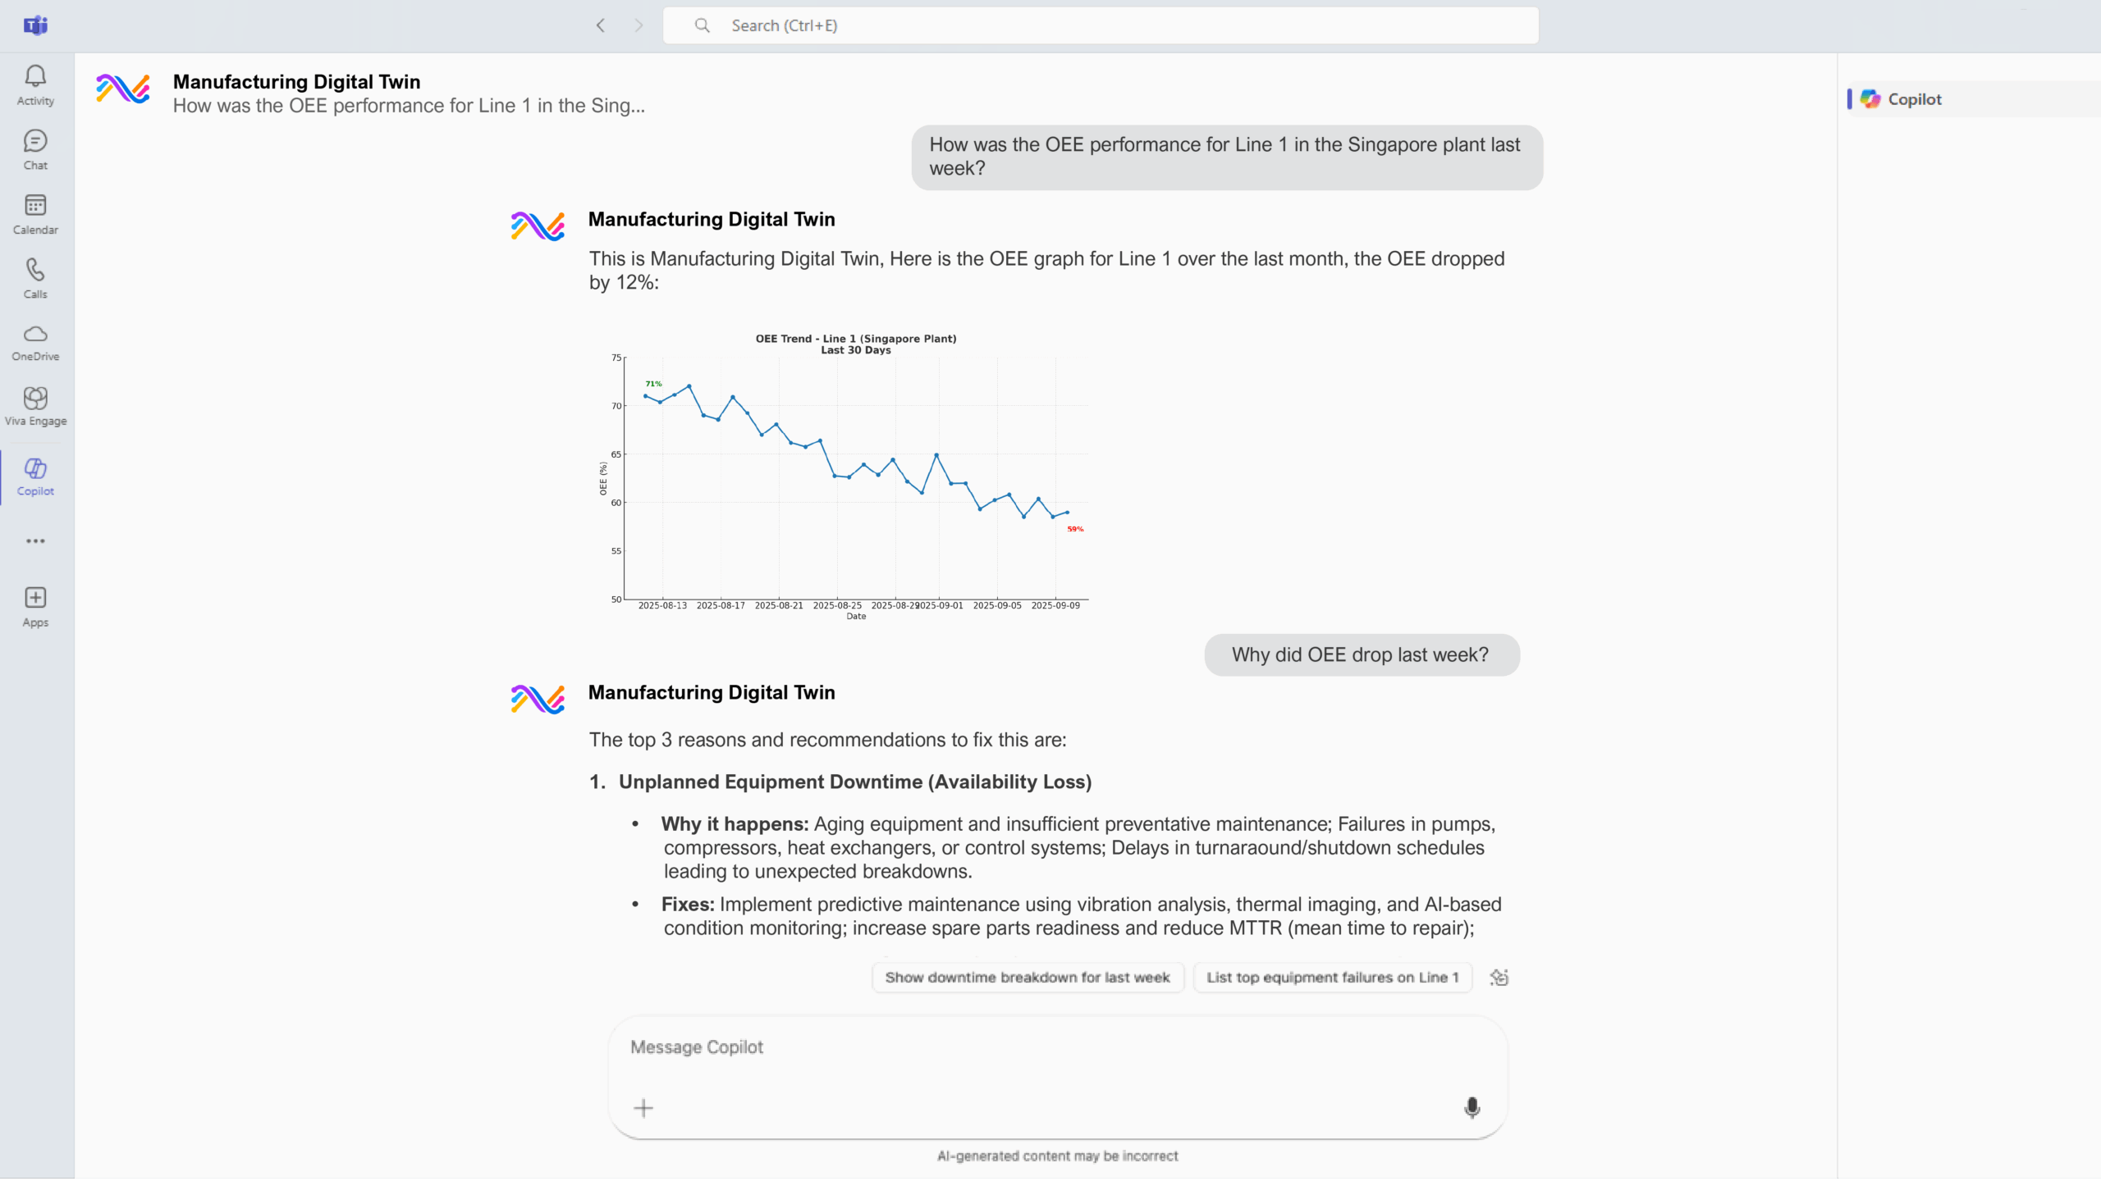Click the Message Copilot input field
The width and height of the screenshot is (2101, 1181).
[1056, 1047]
